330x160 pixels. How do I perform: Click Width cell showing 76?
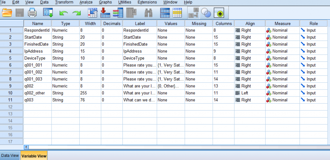point(90,100)
